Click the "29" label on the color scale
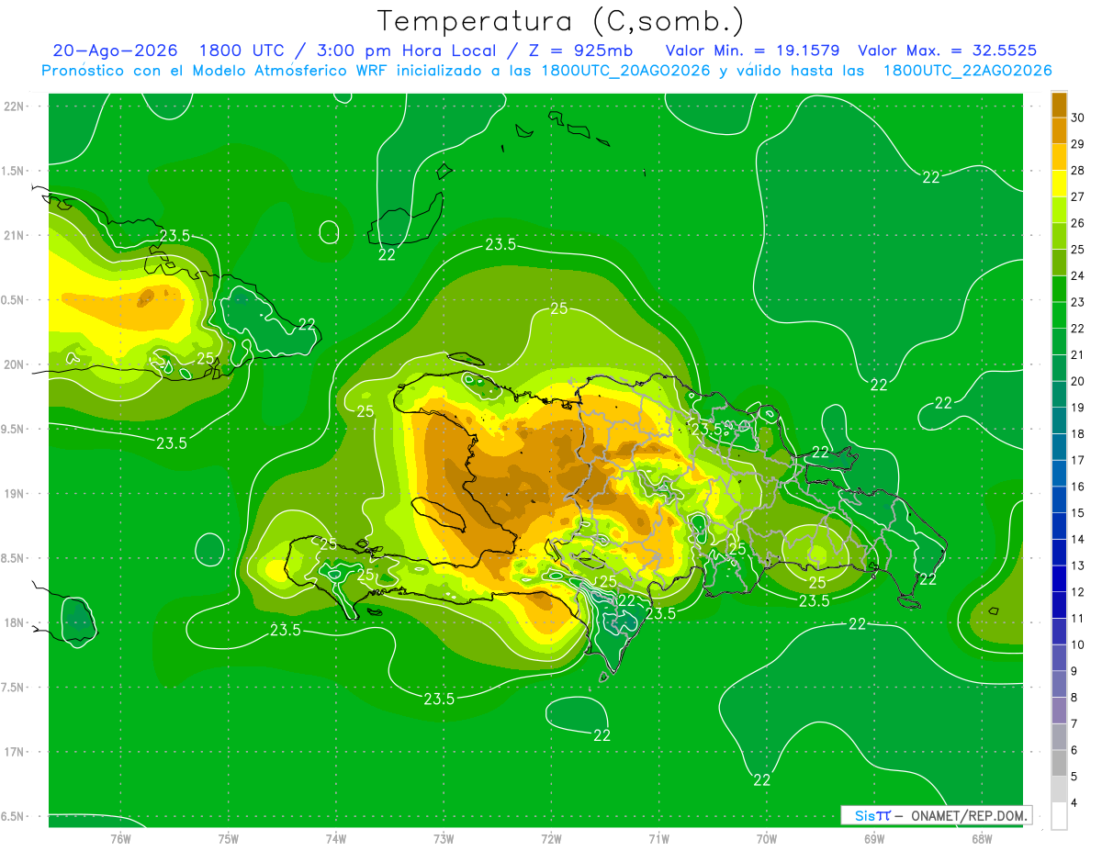This screenshot has width=1102, height=851. click(x=1078, y=144)
